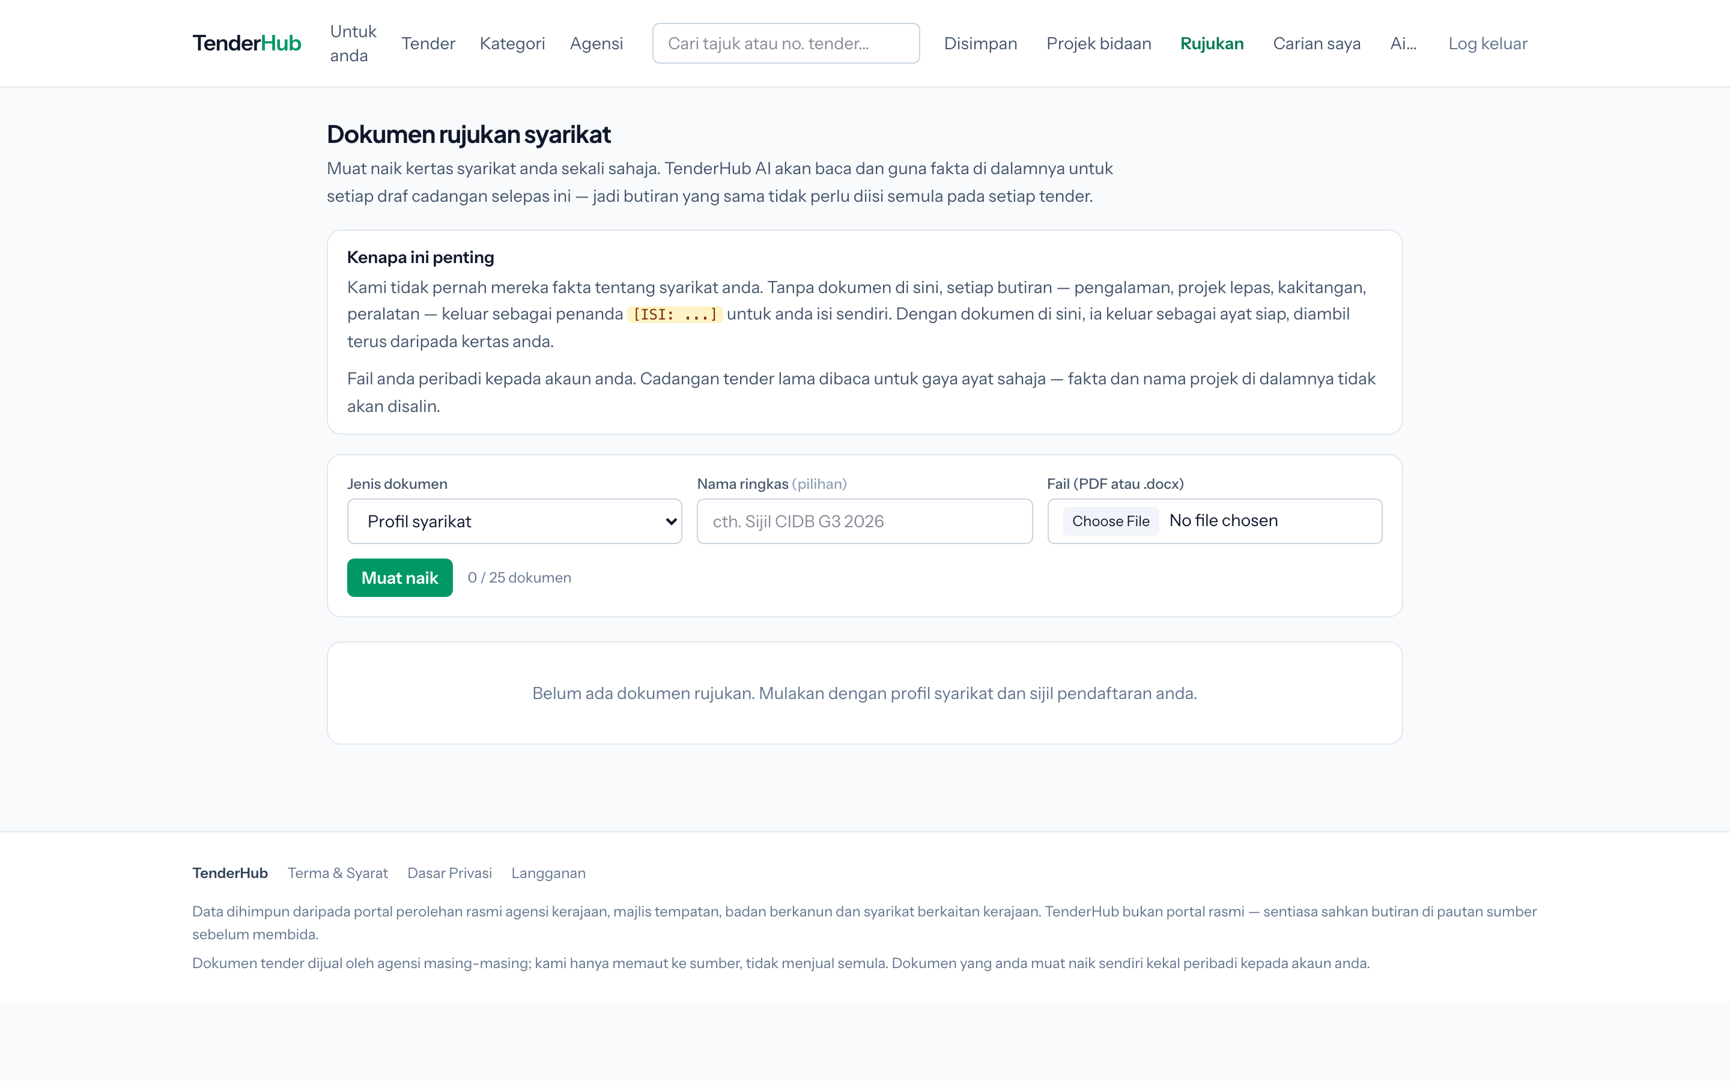This screenshot has width=1730, height=1081.
Task: View Disimpan saved tenders
Action: 980,43
